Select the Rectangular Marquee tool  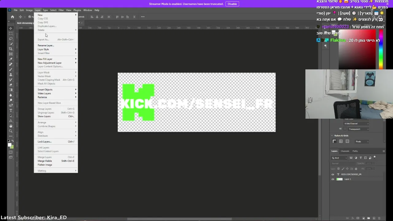coord(11,33)
